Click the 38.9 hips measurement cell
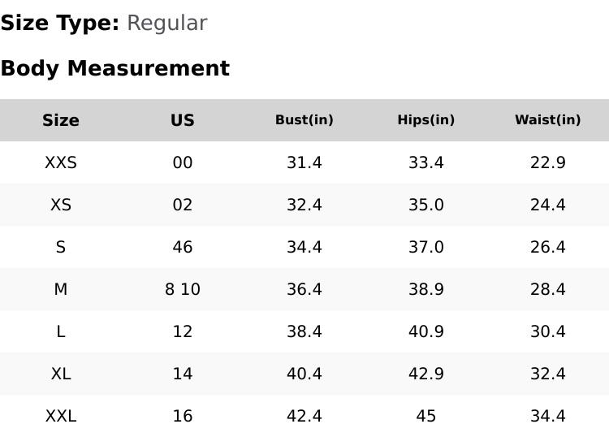The image size is (609, 437). (x=426, y=289)
